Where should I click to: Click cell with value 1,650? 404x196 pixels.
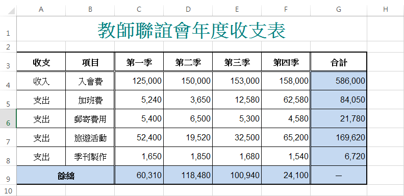[139, 156]
